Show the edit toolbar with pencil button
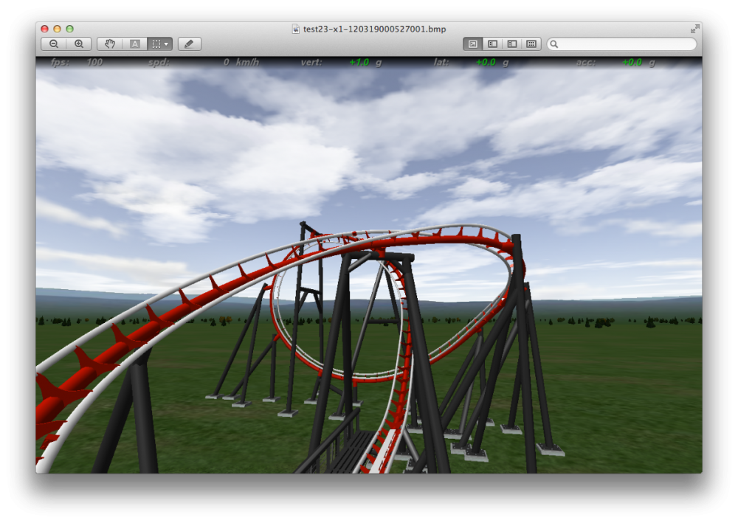Viewport: 738px width, 523px height. tap(189, 44)
